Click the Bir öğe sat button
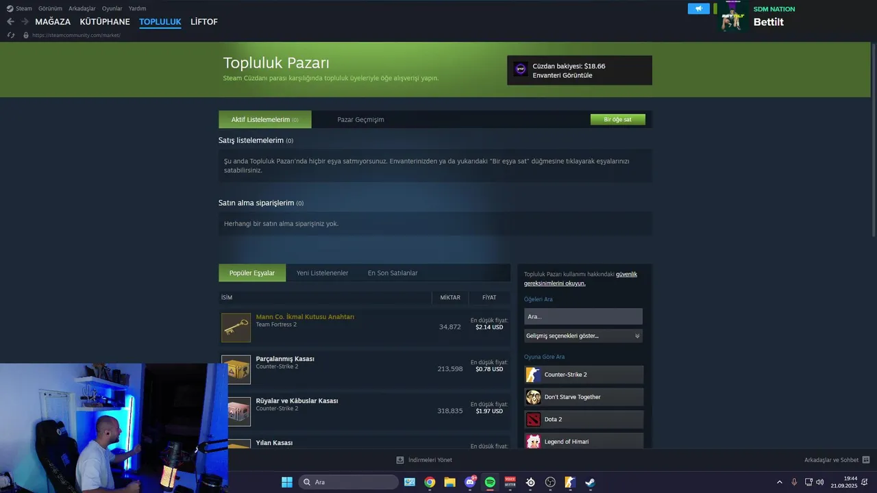The image size is (877, 493). [x=618, y=119]
